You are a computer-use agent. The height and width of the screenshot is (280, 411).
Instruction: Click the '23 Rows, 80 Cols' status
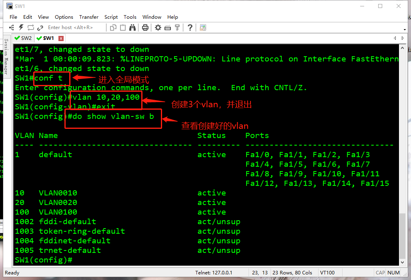pyautogui.click(x=292, y=273)
